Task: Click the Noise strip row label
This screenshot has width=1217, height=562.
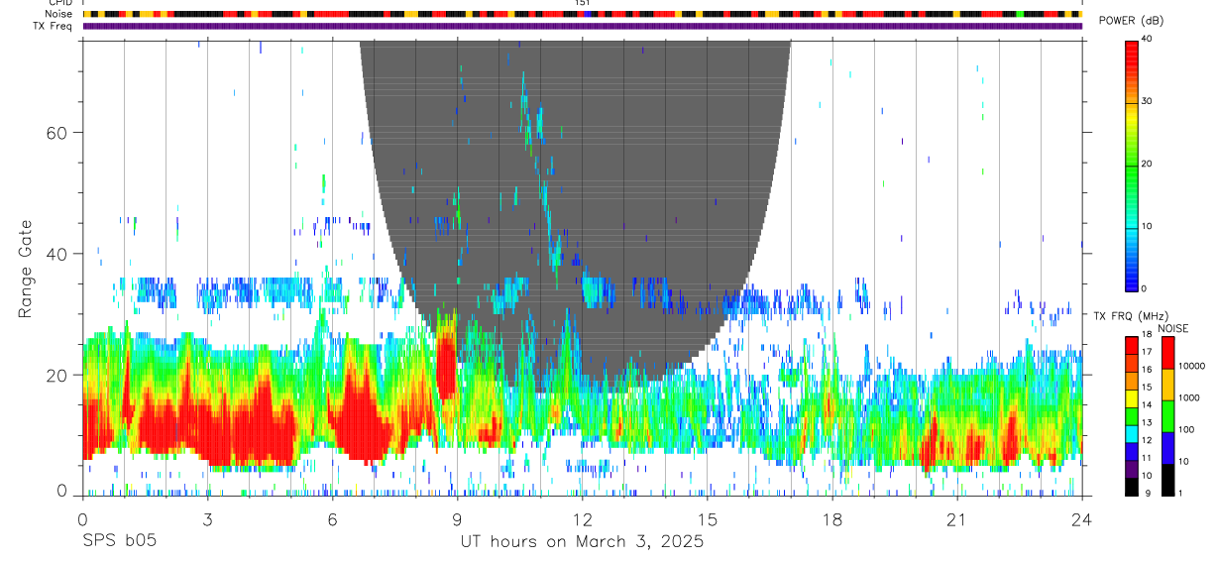Action: click(x=57, y=14)
